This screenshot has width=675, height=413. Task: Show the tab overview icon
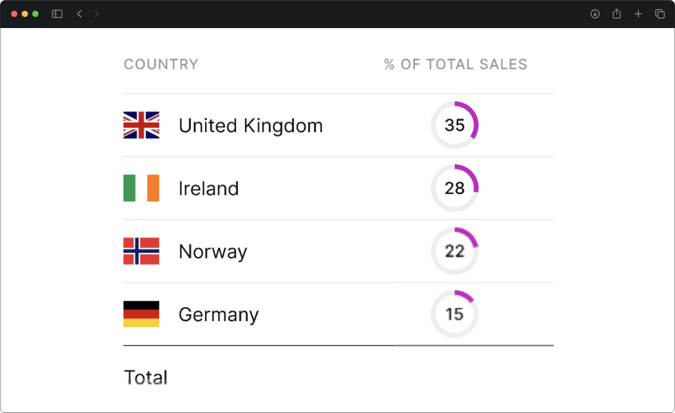[x=659, y=14]
